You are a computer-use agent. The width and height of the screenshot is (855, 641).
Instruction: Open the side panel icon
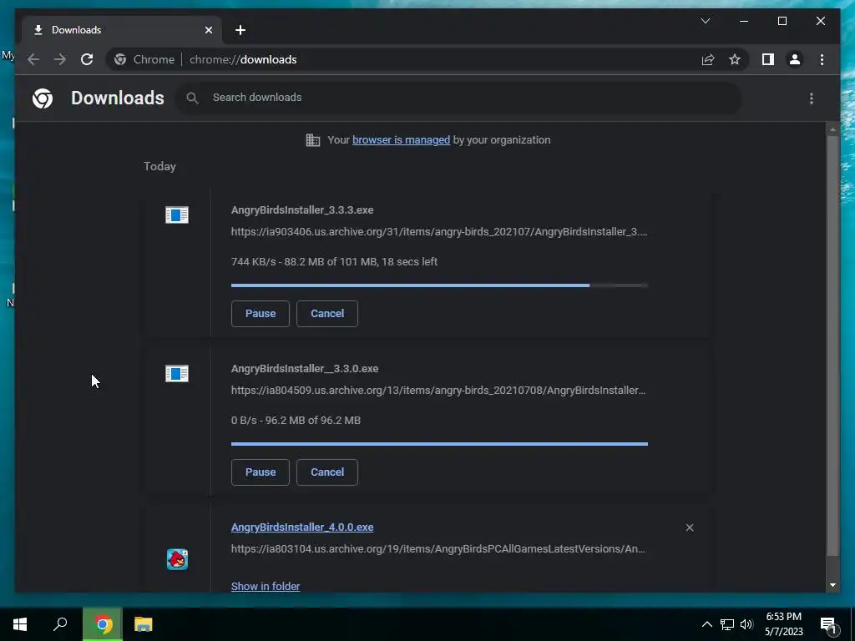coord(768,59)
